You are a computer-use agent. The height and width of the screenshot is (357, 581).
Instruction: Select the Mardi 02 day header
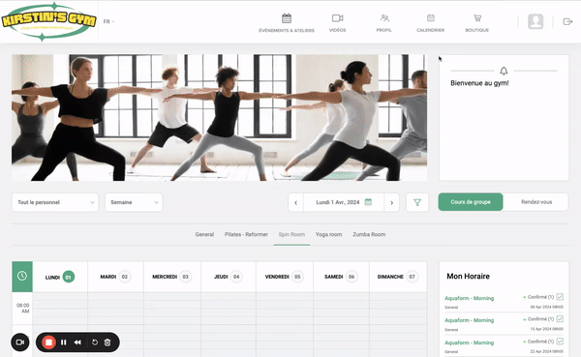point(115,277)
